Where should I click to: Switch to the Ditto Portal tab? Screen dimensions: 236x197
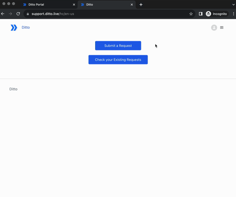pyautogui.click(x=49, y=4)
